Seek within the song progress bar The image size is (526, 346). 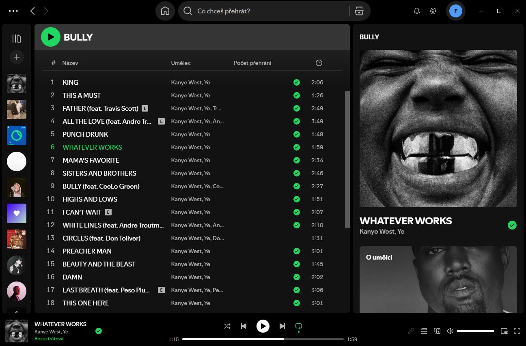coord(263,339)
